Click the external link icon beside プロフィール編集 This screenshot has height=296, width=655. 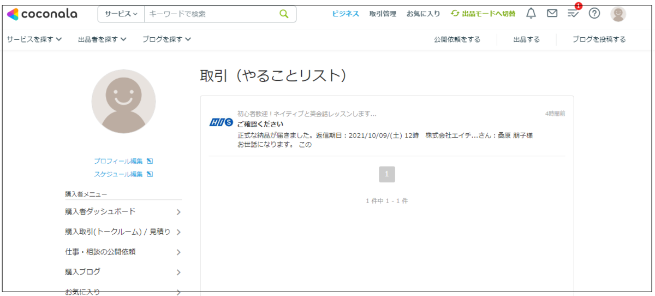(150, 161)
